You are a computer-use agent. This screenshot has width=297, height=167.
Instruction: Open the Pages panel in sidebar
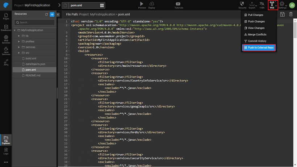pyautogui.click(x=6, y=16)
